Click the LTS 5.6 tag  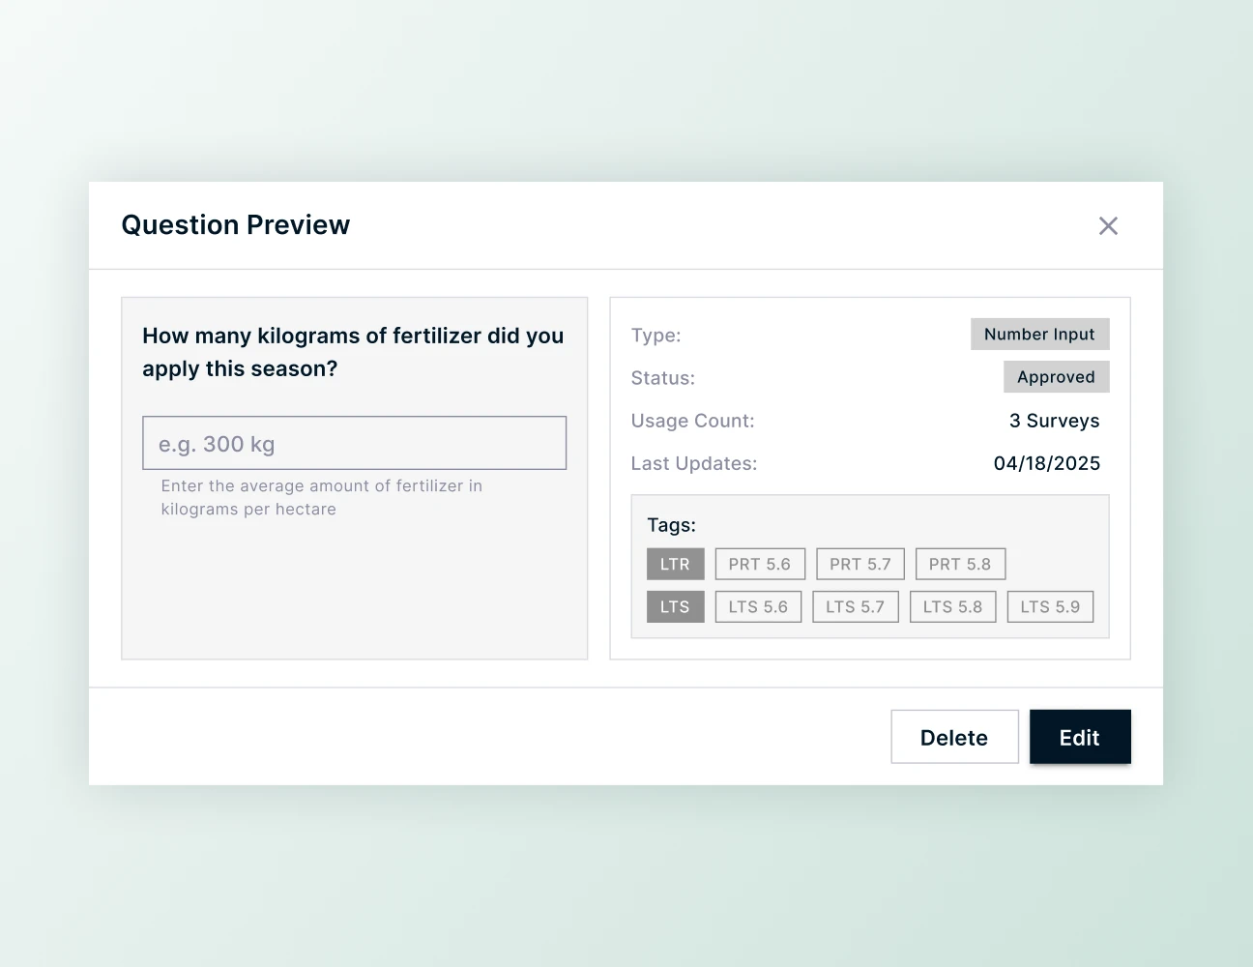pyautogui.click(x=758, y=606)
